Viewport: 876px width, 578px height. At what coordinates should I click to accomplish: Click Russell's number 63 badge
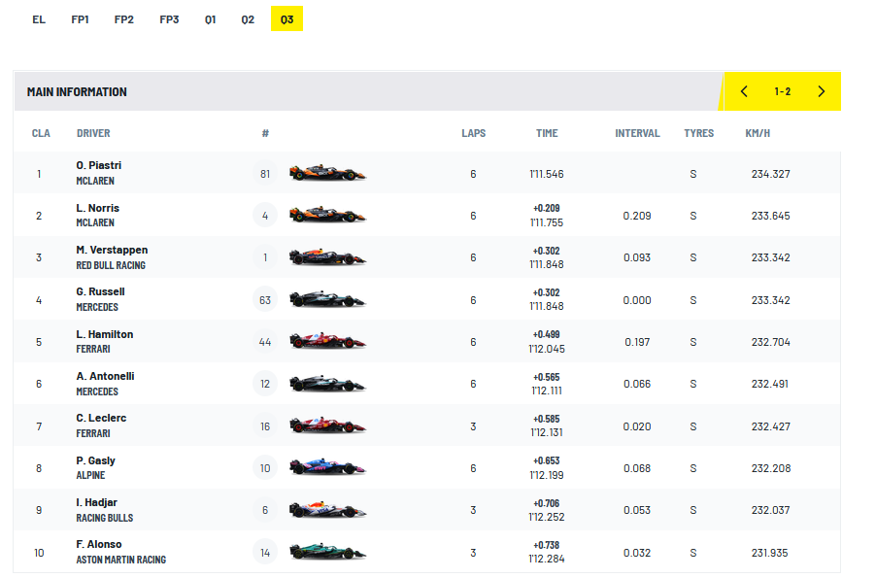265,300
